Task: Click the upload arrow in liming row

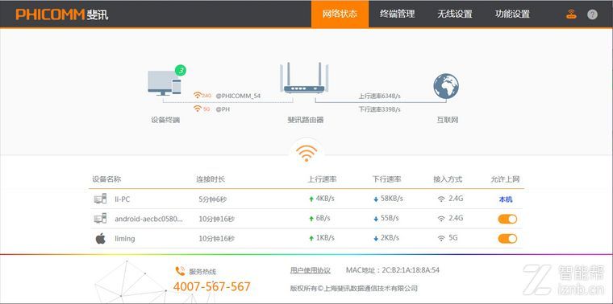Action: click(x=311, y=238)
